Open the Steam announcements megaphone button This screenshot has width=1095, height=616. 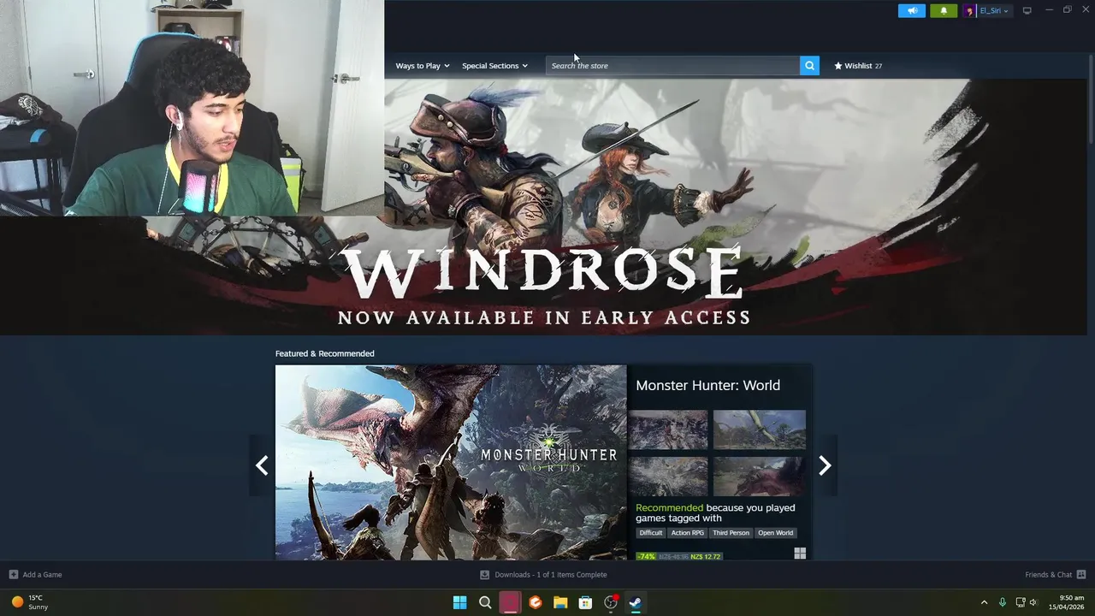tap(912, 10)
